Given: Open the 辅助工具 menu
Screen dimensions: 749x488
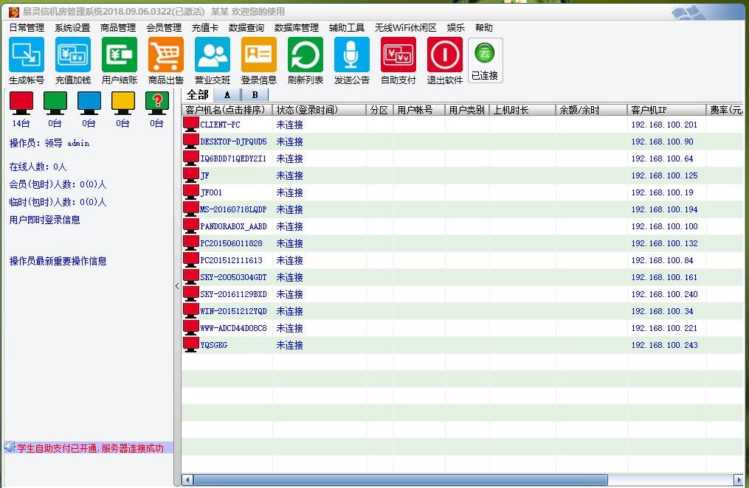Looking at the screenshot, I should point(347,28).
